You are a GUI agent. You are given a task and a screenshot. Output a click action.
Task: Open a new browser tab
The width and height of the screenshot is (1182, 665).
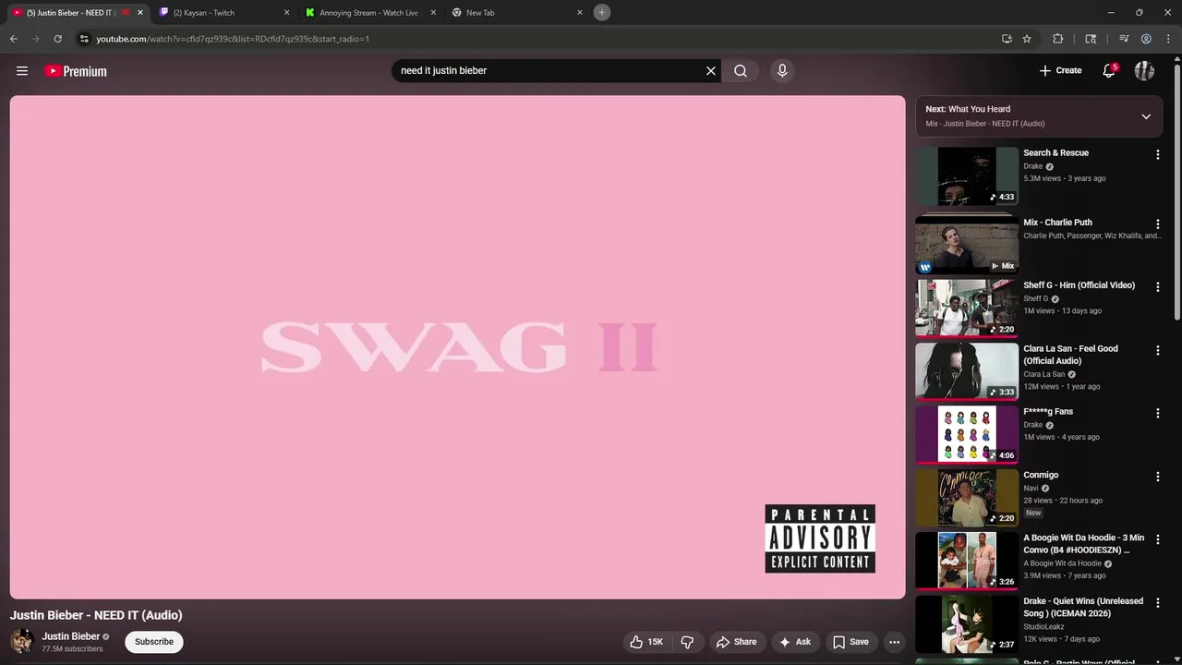click(602, 12)
